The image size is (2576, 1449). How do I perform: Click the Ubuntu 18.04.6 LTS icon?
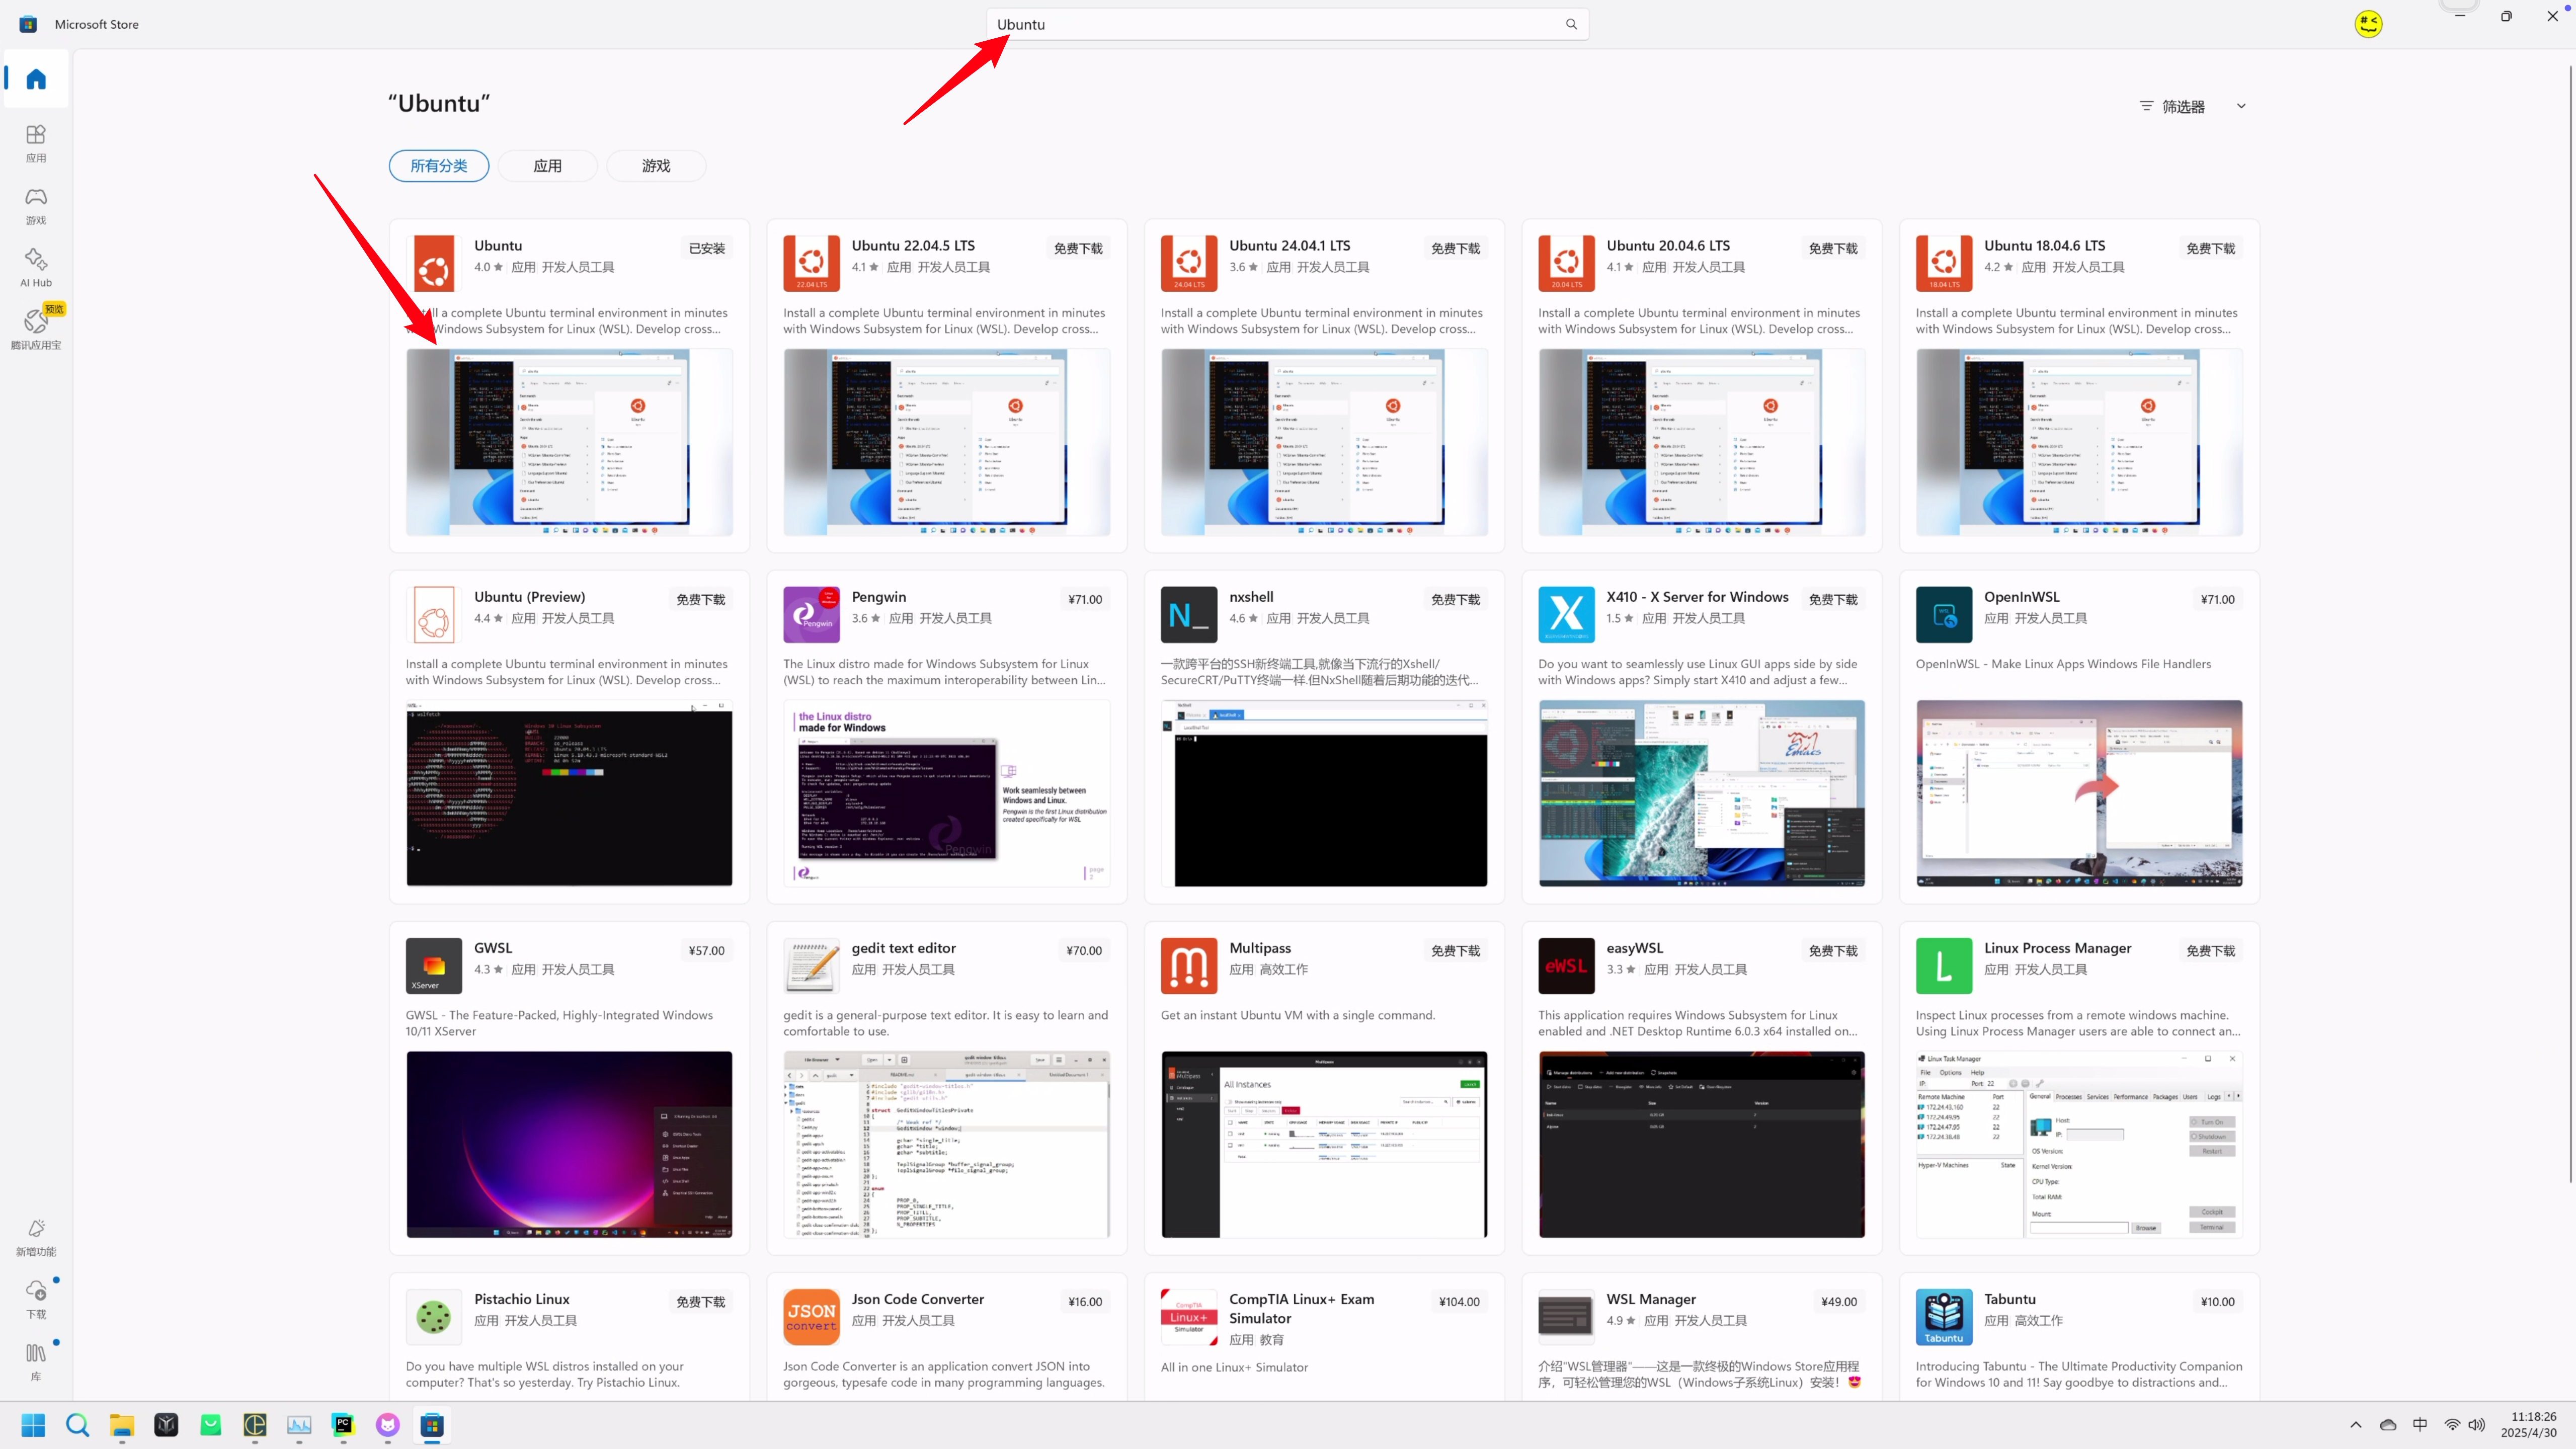[x=1944, y=264]
